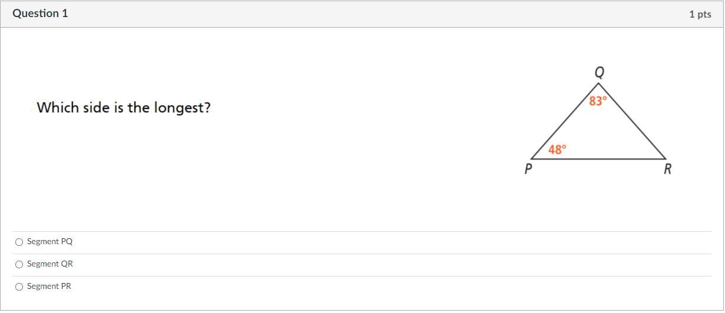Click the right side QR of triangle
This screenshot has width=725, height=313.
point(632,121)
